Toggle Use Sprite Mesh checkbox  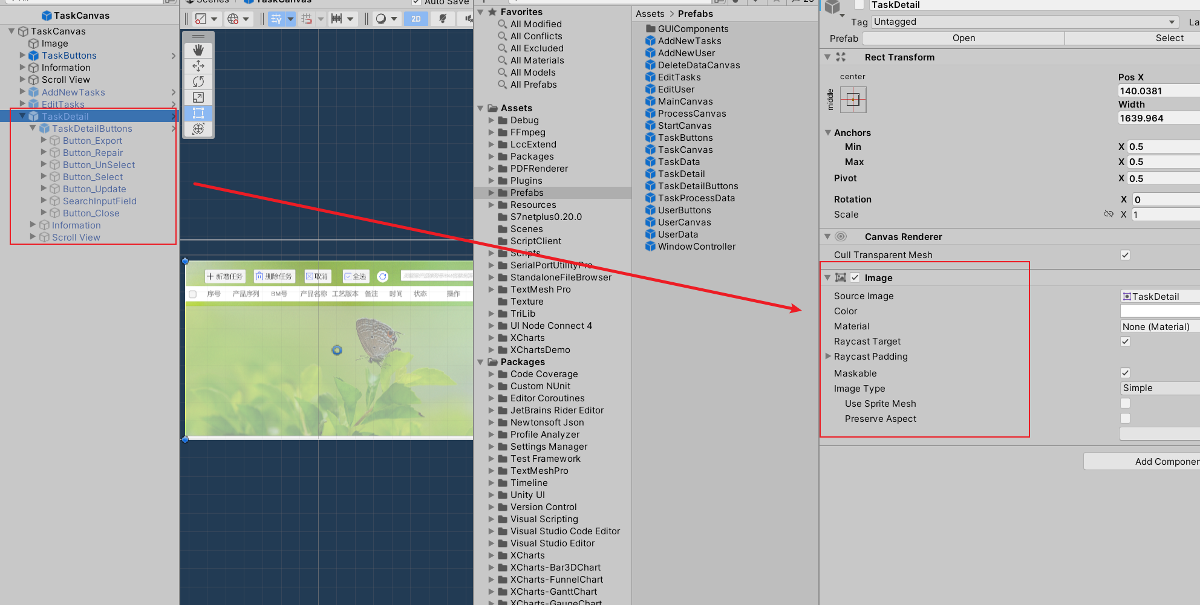(1125, 403)
